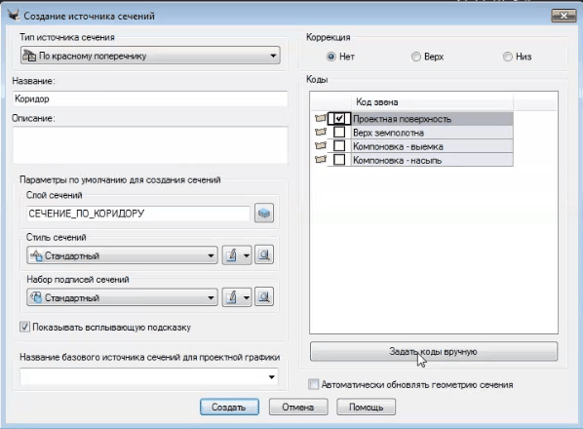The height and width of the screenshot is (429, 583).
Task: Click the icon next to Верх земполотна row
Action: click(321, 132)
